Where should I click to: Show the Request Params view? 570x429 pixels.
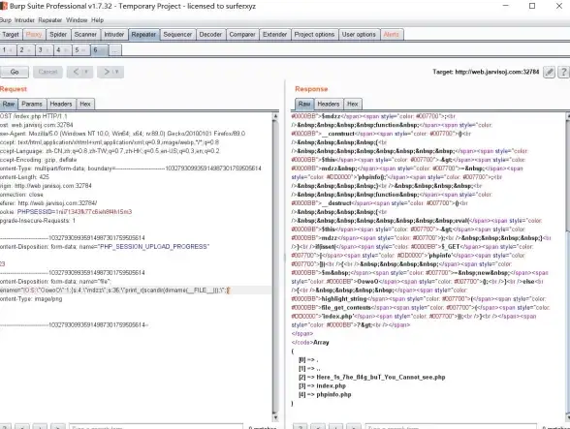coord(32,104)
